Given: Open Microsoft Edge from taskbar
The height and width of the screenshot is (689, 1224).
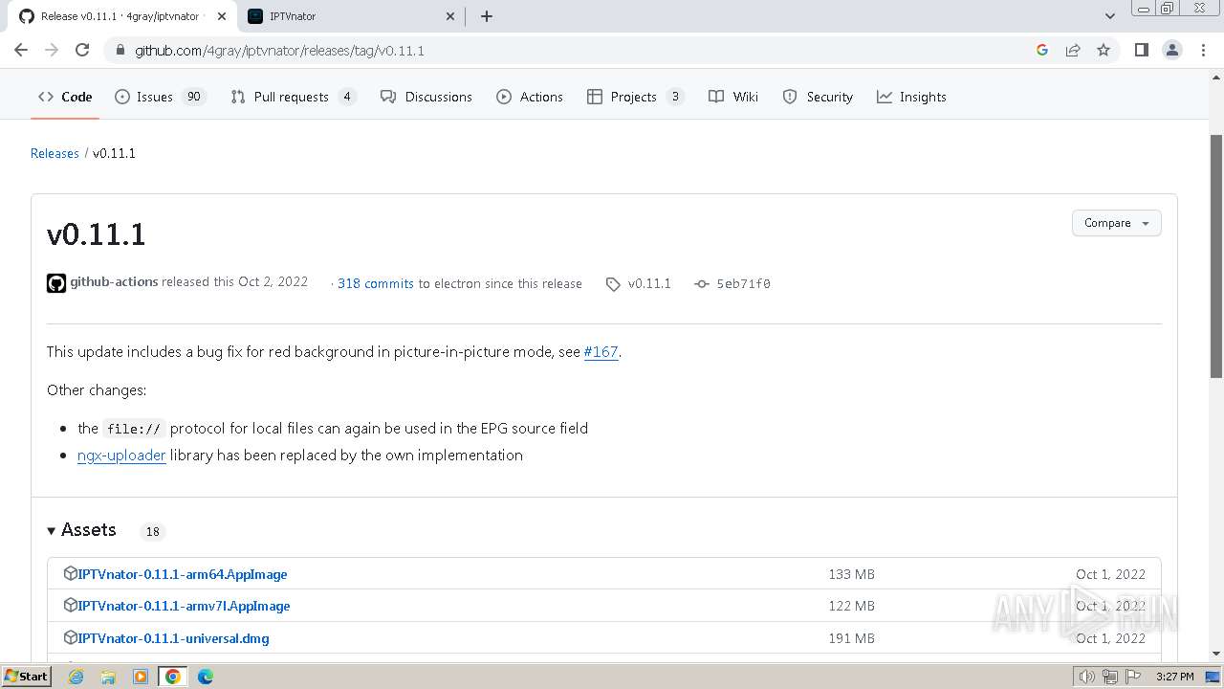Looking at the screenshot, I should pos(206,677).
